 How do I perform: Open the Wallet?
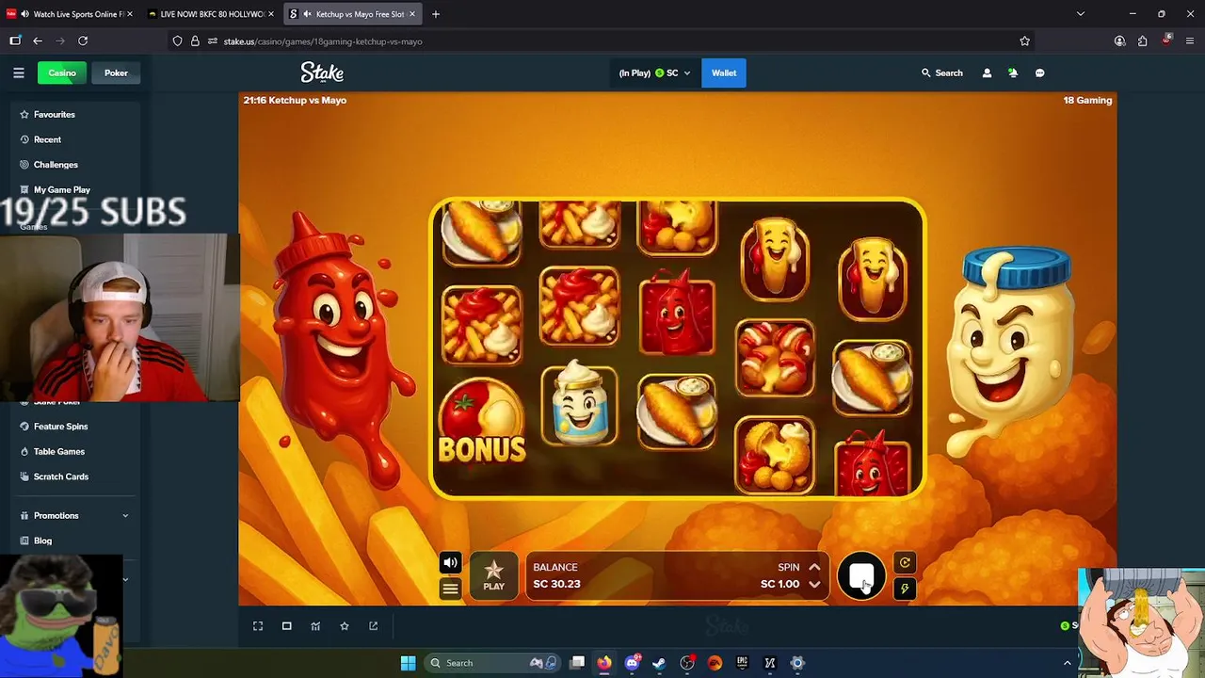point(724,73)
